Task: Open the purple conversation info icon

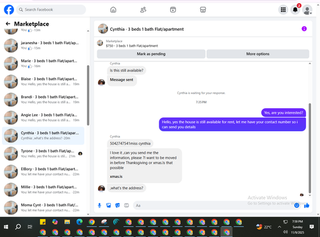Action: pos(304,29)
